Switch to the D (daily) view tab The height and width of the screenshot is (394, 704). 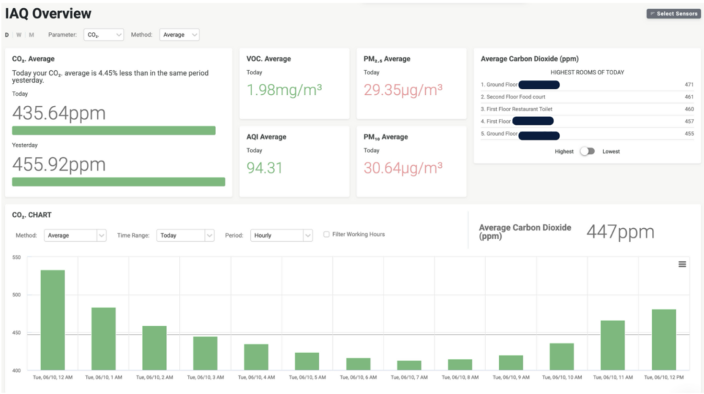[x=8, y=35]
